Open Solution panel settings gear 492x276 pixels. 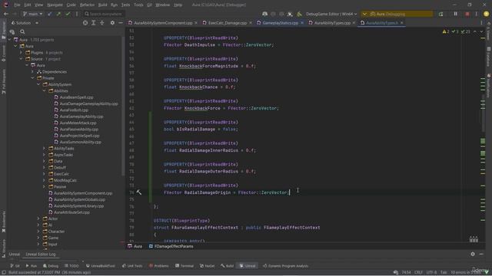coord(112,23)
